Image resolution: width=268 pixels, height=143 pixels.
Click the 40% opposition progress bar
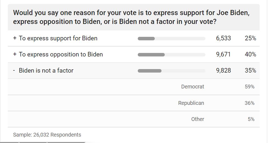pyautogui.click(x=171, y=55)
